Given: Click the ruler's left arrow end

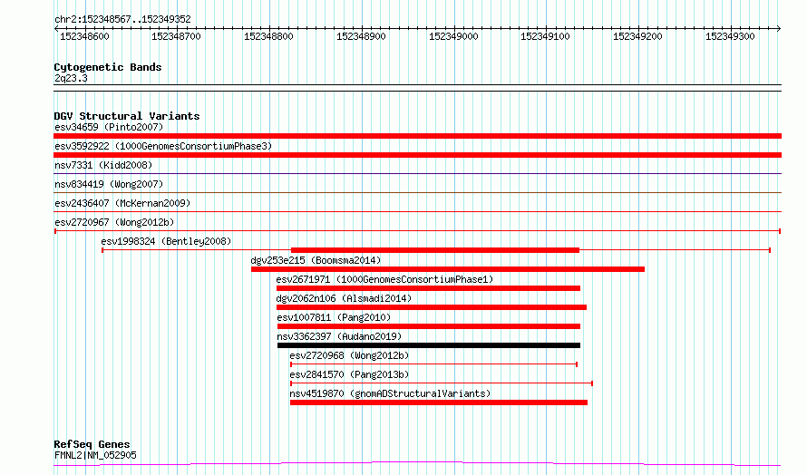Looking at the screenshot, I should 56,29.
